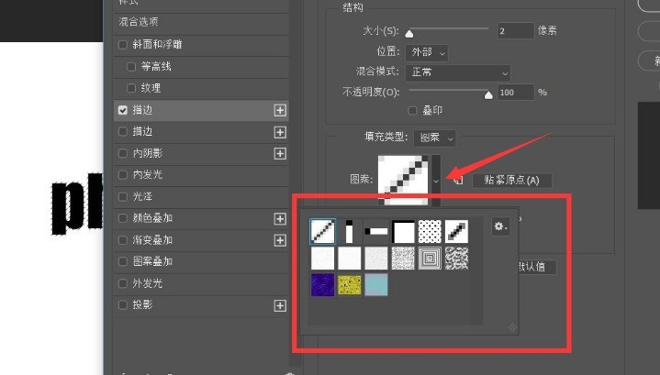Select the 内发光 style row
660x375 pixels.
pos(201,175)
